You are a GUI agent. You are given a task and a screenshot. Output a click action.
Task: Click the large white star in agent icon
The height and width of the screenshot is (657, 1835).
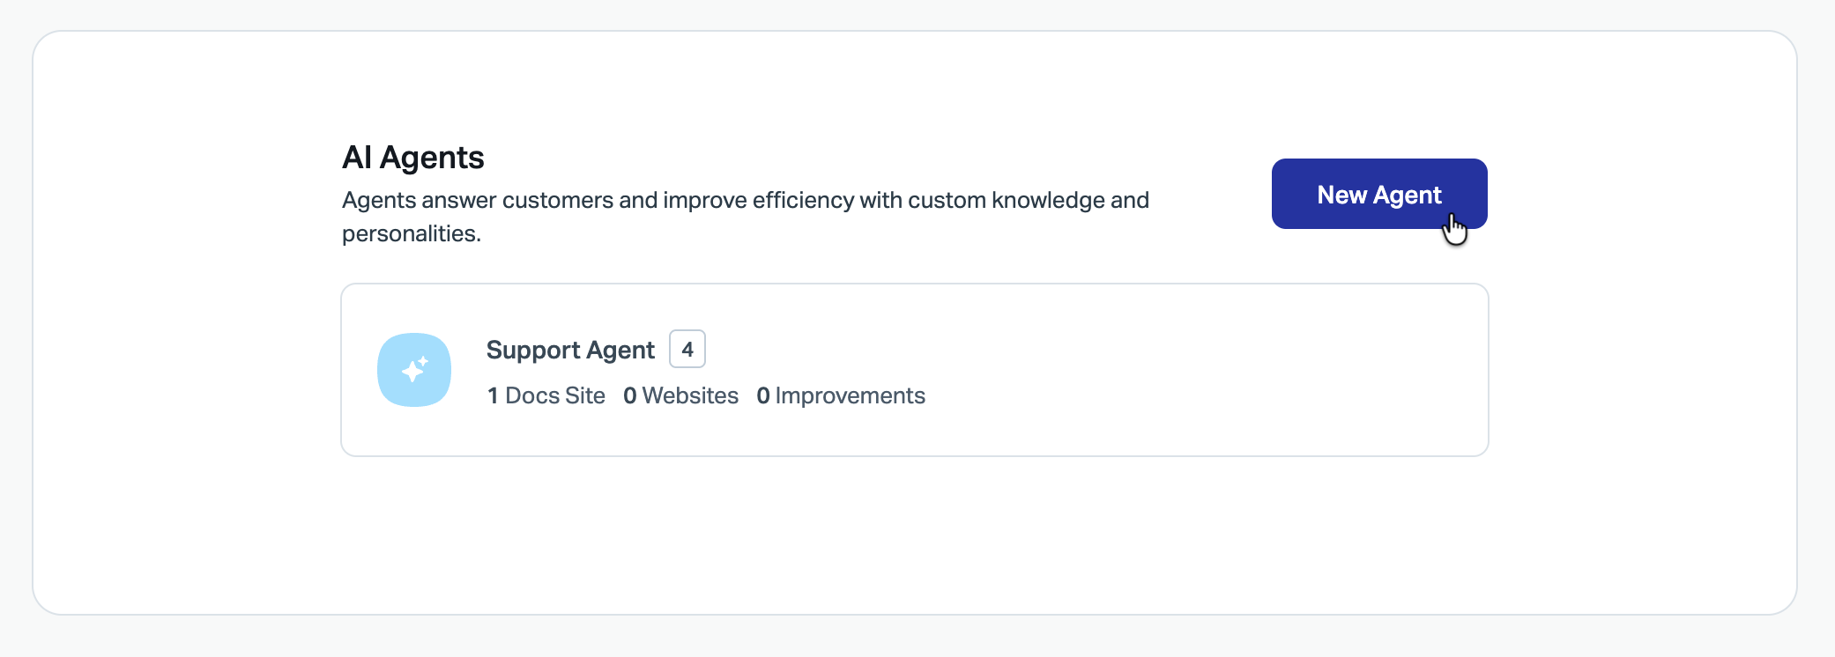412,372
